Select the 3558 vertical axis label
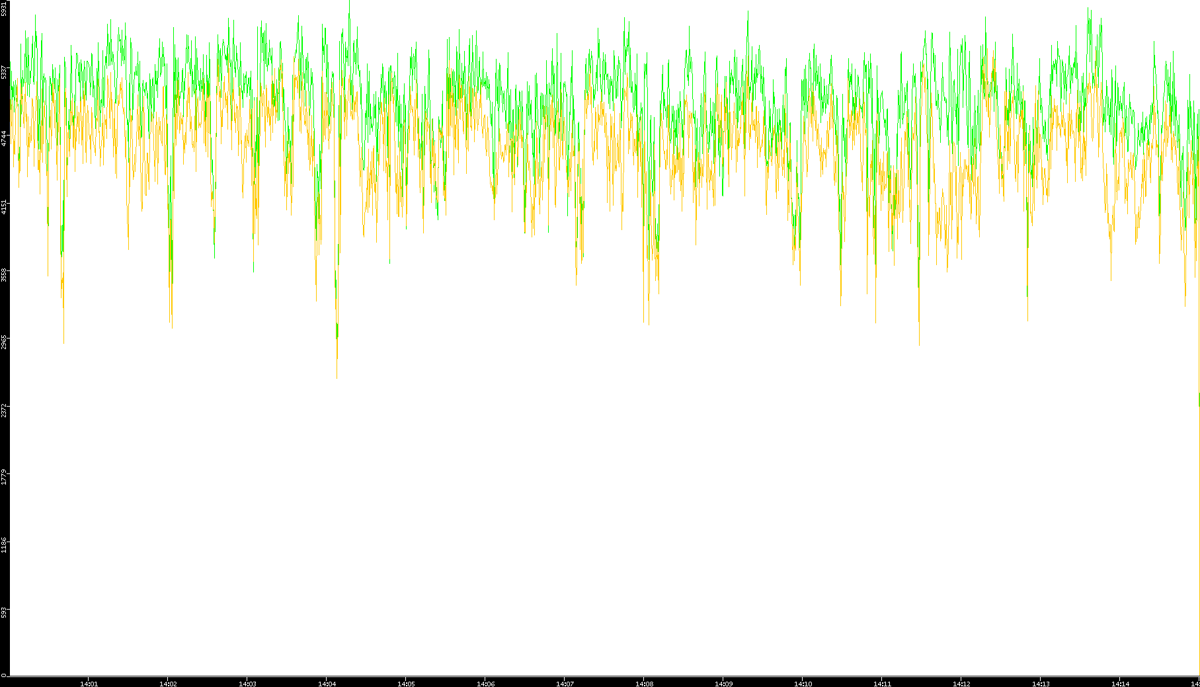Viewport: 1200px width, 687px height. [4, 274]
